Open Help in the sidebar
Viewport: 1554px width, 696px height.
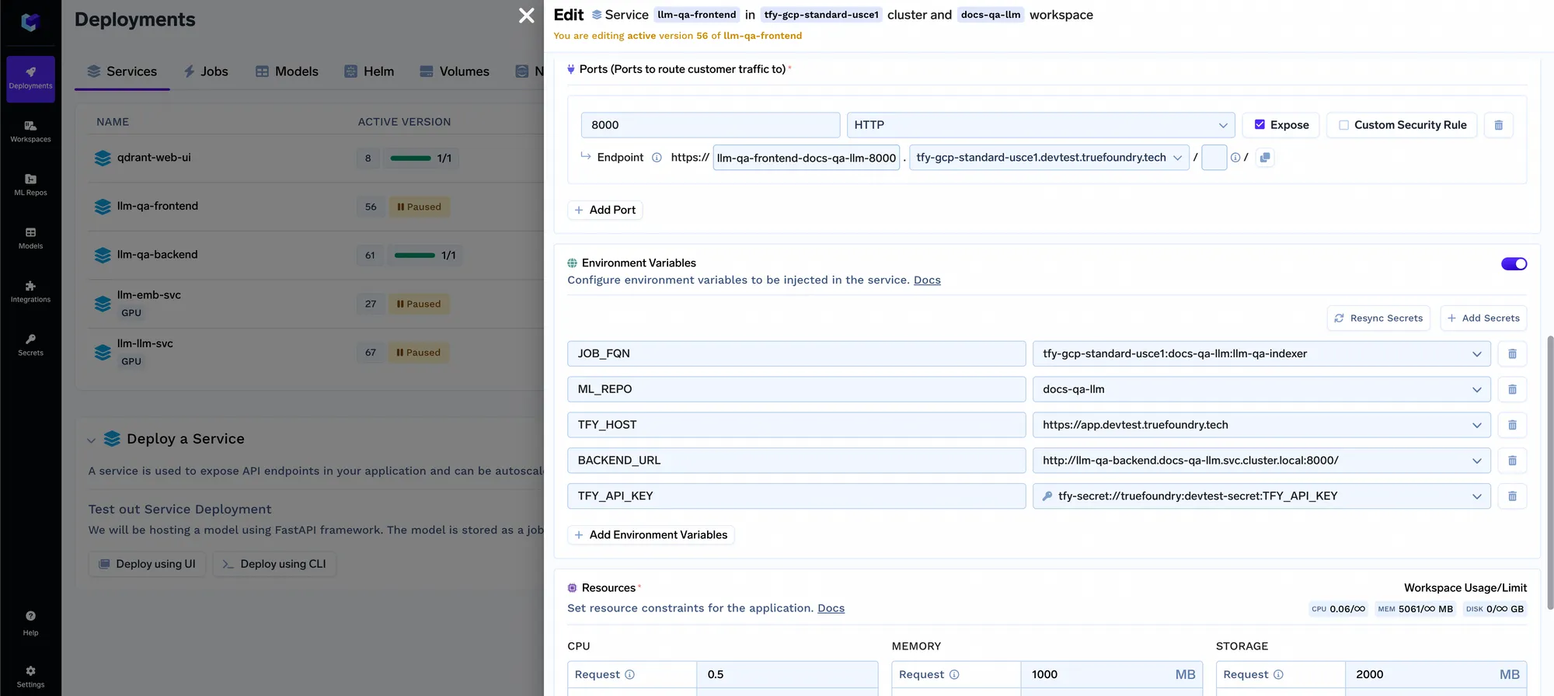pyautogui.click(x=30, y=623)
